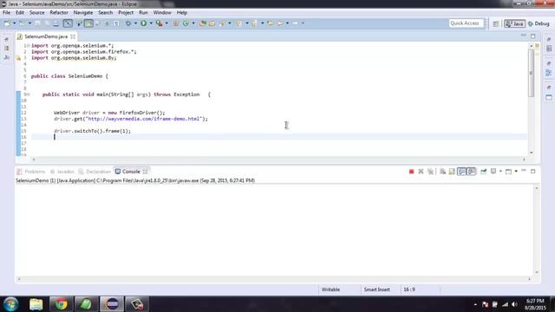
Task: Switch to the Debug perspective
Action: [x=539, y=23]
